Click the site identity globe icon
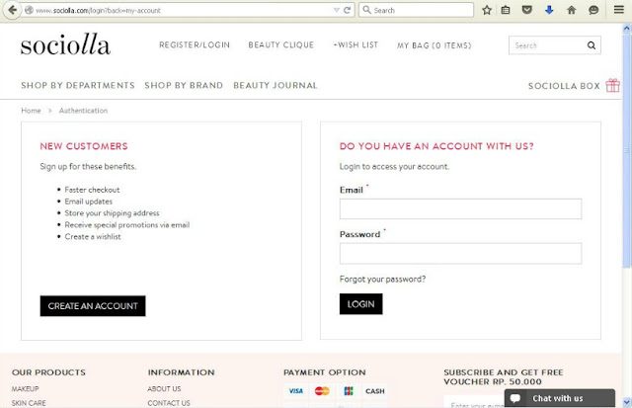Screen dimensions: 632x408 click(29, 10)
